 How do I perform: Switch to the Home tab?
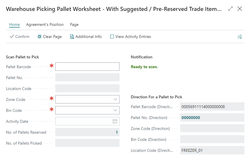[14, 25]
